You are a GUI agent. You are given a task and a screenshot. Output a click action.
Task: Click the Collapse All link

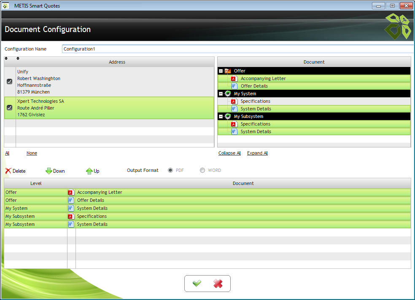coord(229,153)
